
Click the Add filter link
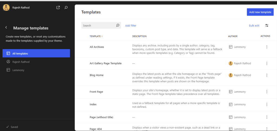[131, 26]
